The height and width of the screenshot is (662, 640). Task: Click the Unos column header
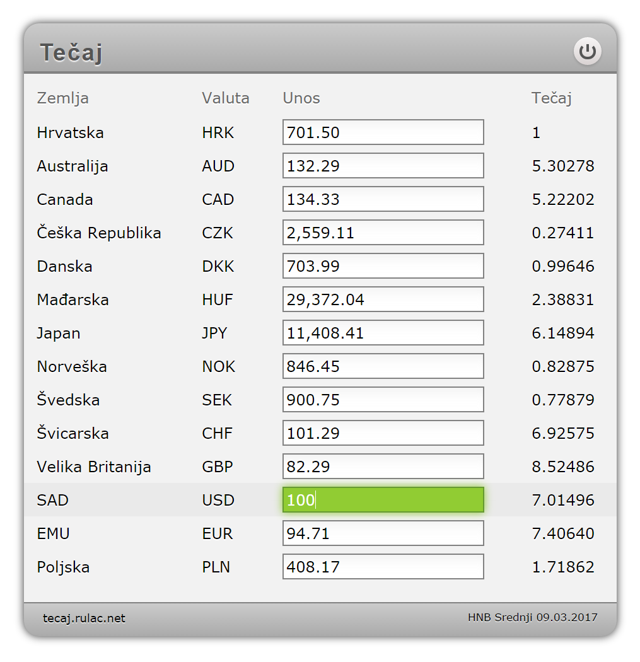pyautogui.click(x=301, y=98)
